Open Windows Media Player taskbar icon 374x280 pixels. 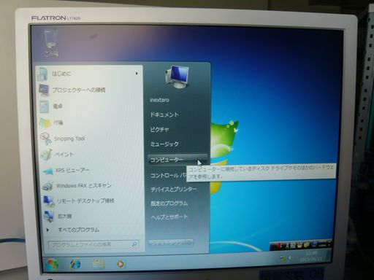click(120, 264)
